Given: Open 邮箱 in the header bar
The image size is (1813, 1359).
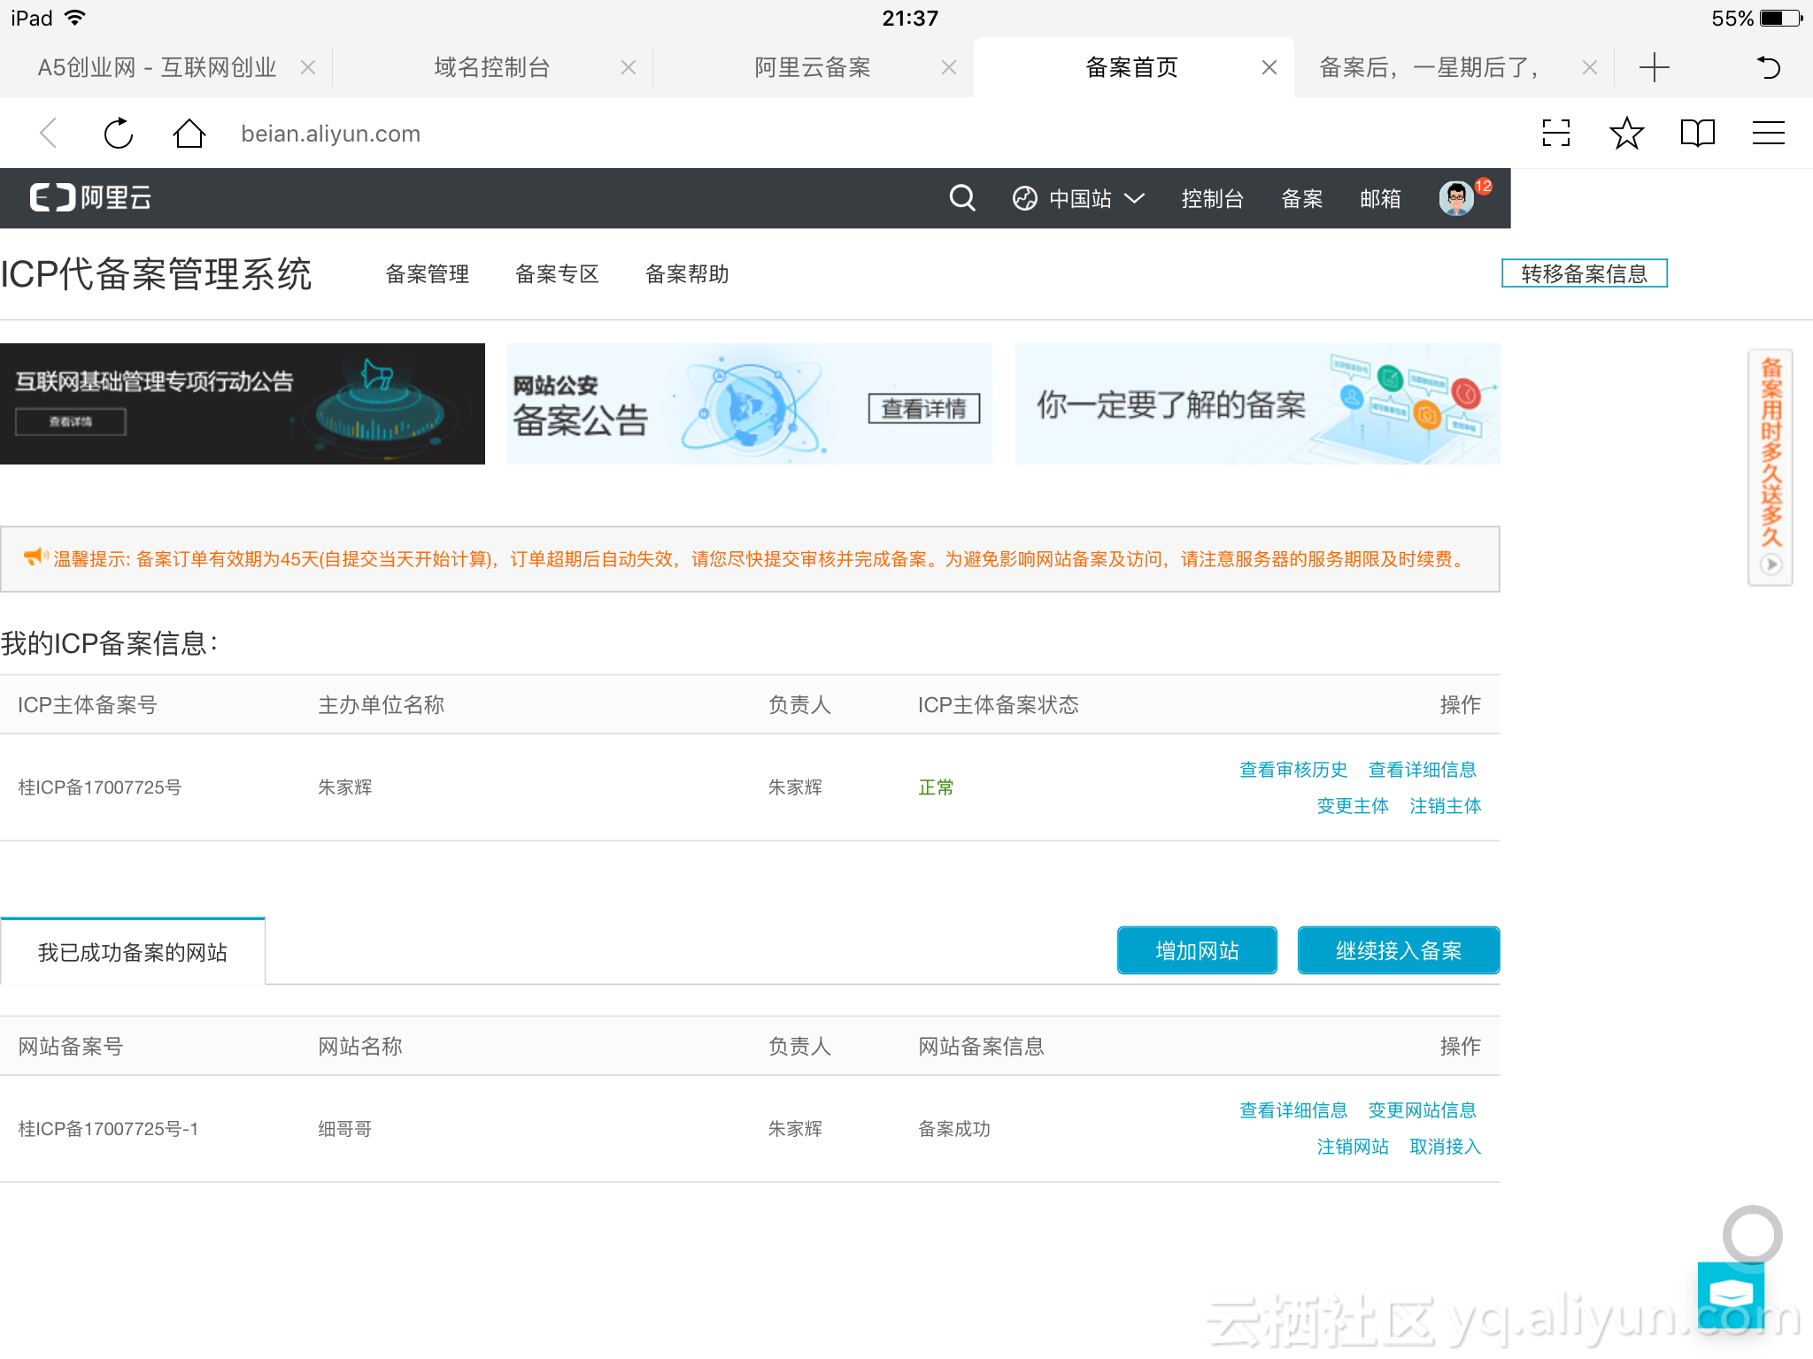Looking at the screenshot, I should click(x=1380, y=198).
